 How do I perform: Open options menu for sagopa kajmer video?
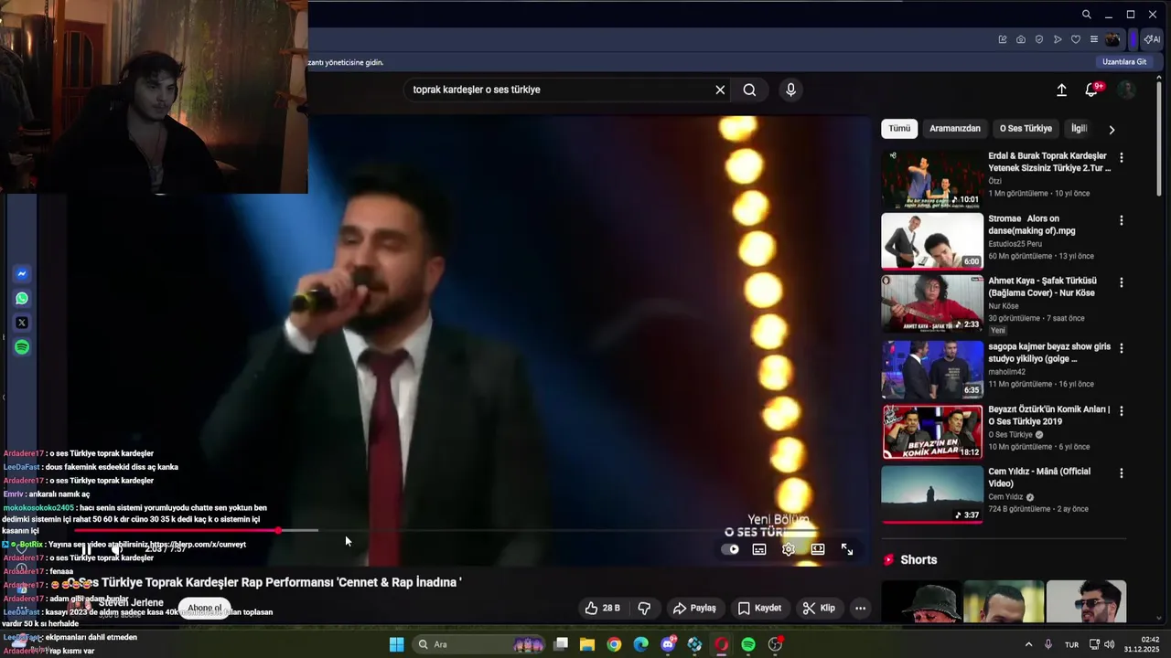1122,348
